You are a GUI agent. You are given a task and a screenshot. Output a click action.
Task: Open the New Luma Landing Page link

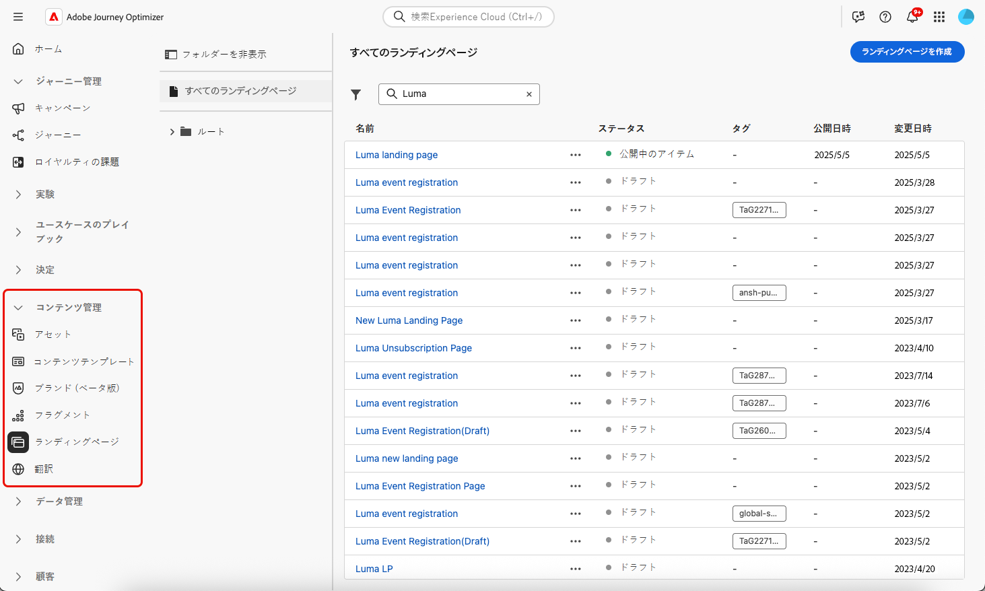tap(409, 320)
